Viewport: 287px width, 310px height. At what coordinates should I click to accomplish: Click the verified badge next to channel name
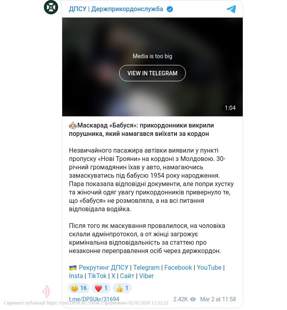coord(170,9)
